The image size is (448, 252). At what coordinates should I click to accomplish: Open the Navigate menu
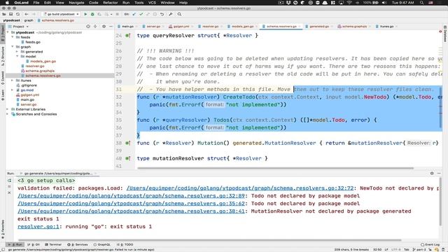pyautogui.click(x=76, y=3)
